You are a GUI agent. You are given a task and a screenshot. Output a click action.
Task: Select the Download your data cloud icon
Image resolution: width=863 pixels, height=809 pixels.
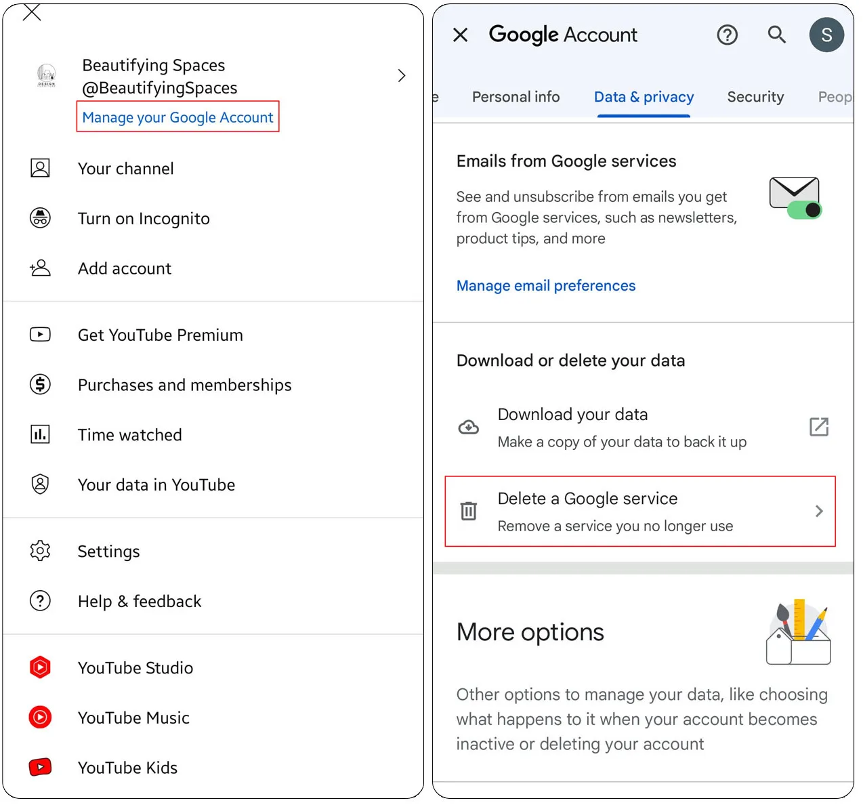(x=469, y=427)
